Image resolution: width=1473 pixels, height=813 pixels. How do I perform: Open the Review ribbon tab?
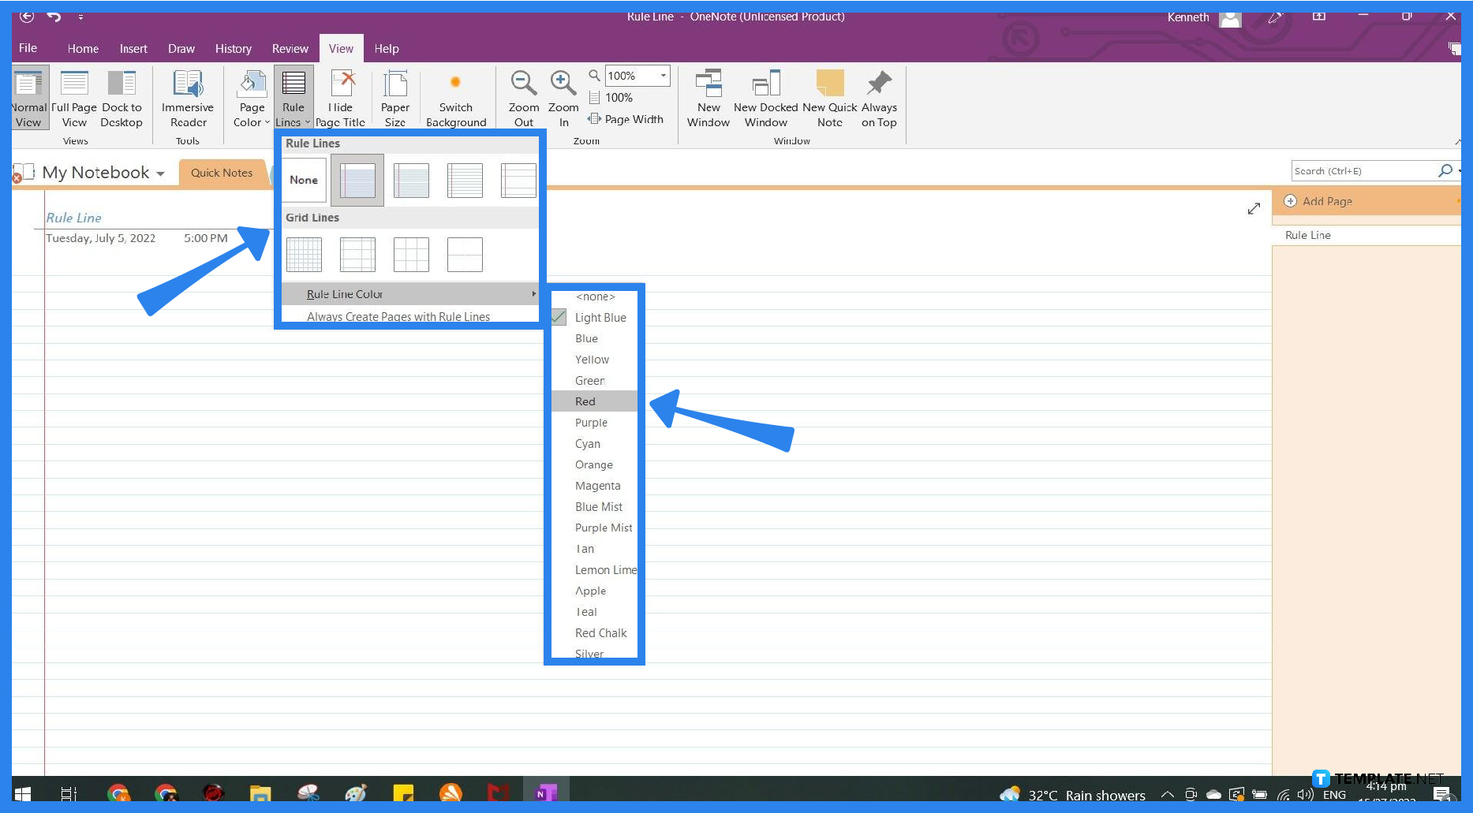tap(290, 48)
